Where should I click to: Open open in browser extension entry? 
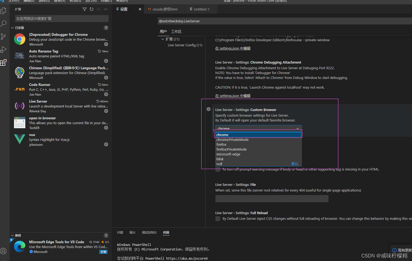tap(61, 123)
